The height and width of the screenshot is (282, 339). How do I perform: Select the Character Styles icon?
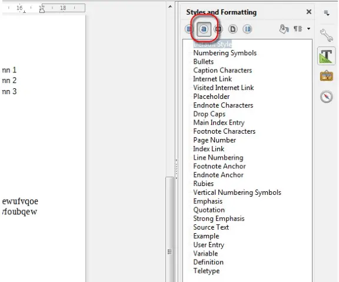pos(204,29)
